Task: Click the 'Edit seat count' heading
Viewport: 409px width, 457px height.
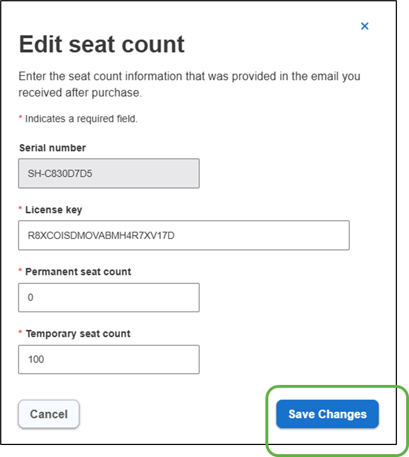Action: point(102,45)
